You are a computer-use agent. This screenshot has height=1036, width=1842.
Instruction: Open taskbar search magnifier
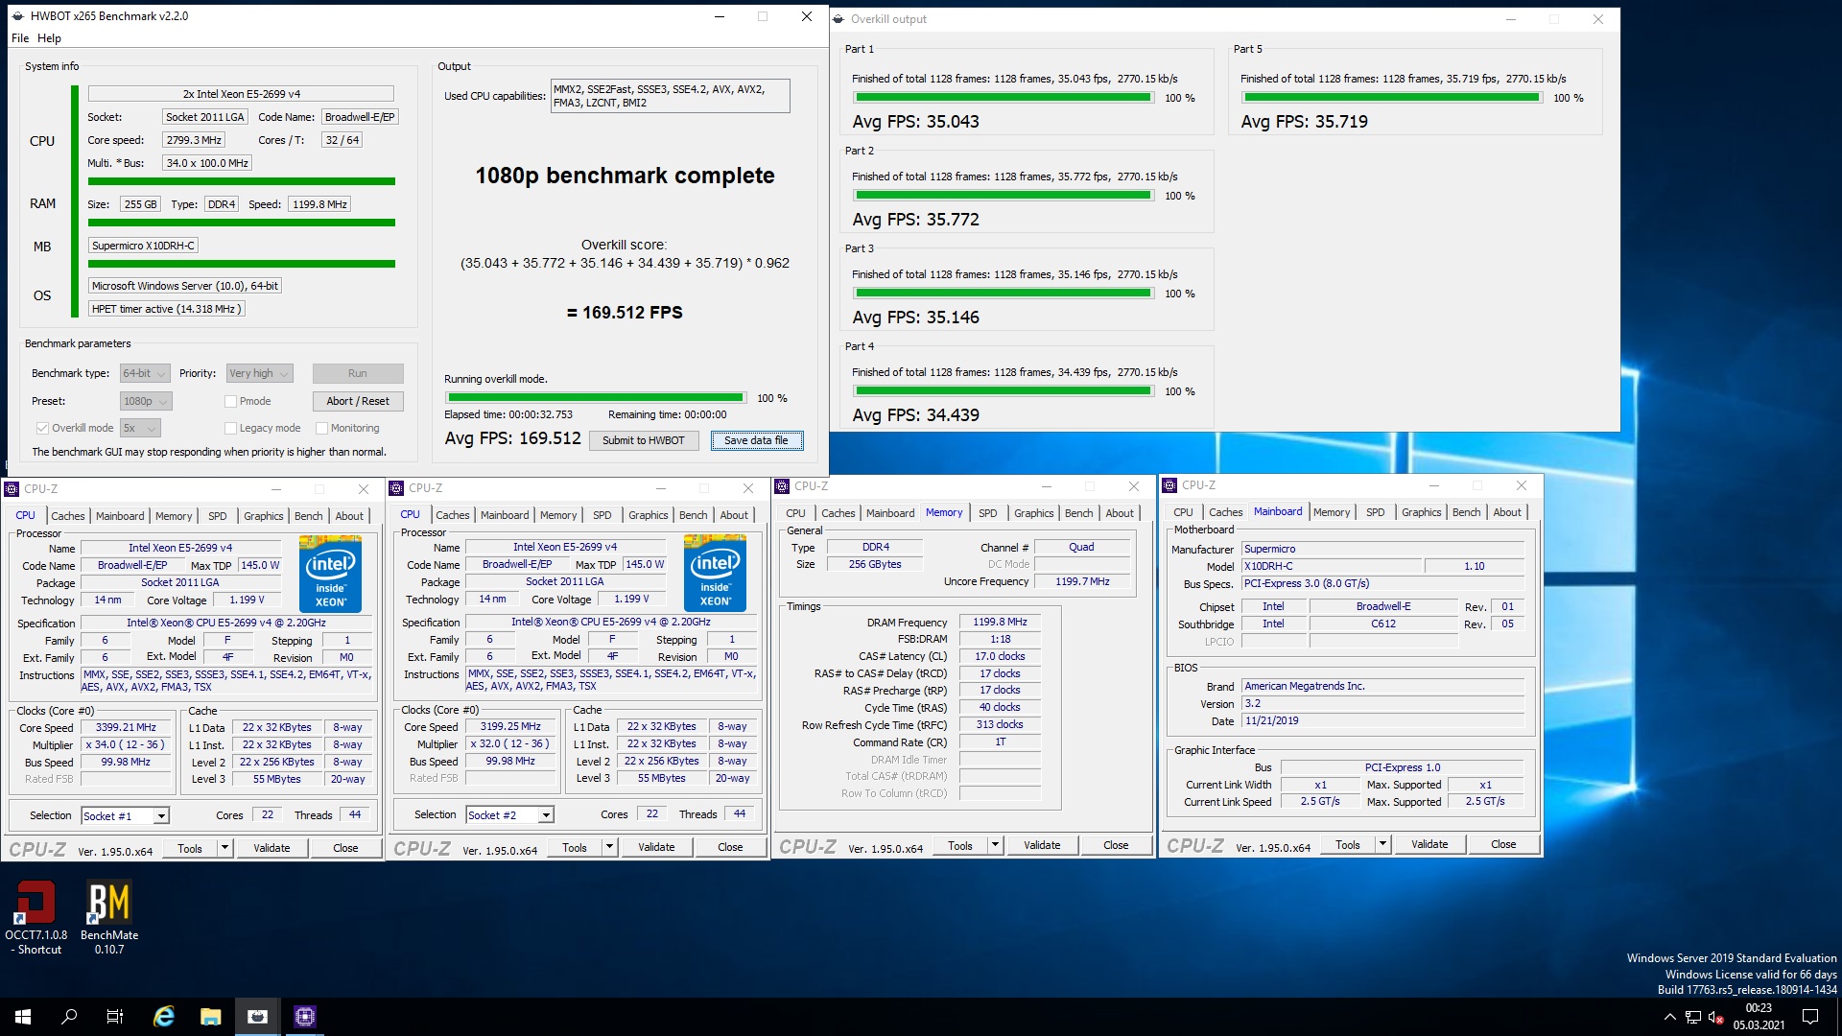[x=69, y=1017]
